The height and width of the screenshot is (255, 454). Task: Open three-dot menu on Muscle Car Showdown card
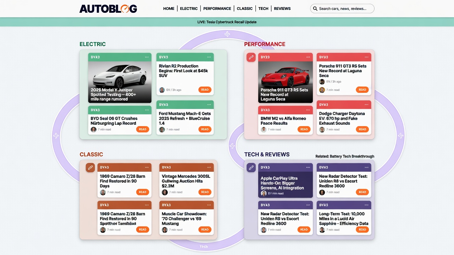[209, 205]
